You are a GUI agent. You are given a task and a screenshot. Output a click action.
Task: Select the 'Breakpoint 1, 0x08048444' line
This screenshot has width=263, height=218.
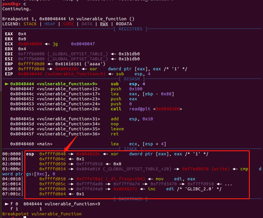68,19
